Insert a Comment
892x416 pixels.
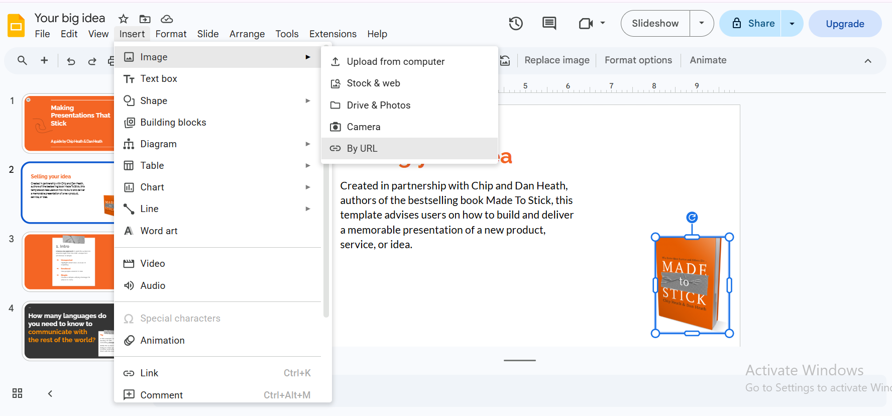(217, 395)
